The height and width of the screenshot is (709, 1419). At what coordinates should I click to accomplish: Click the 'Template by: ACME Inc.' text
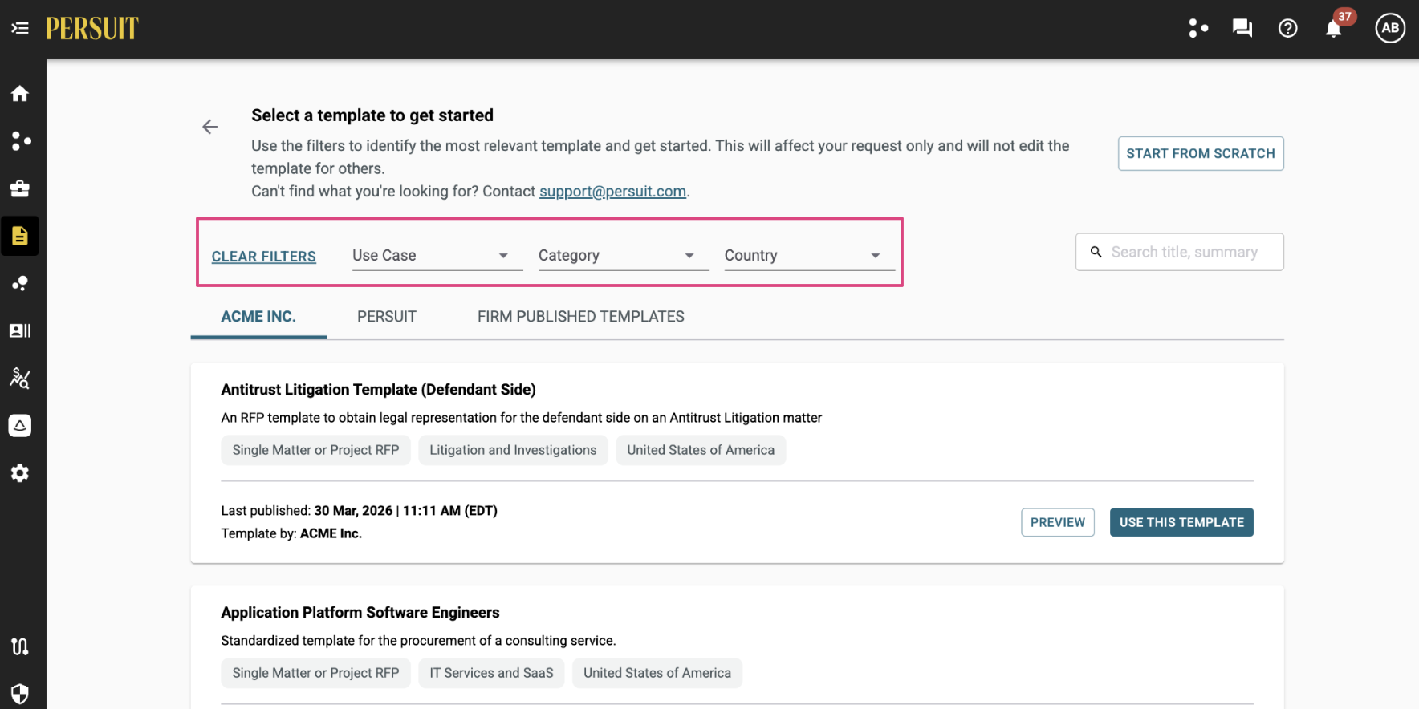point(291,533)
